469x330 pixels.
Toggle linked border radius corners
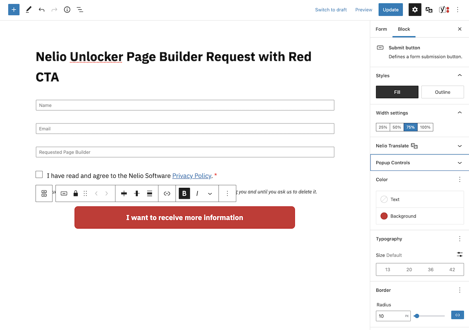point(458,315)
